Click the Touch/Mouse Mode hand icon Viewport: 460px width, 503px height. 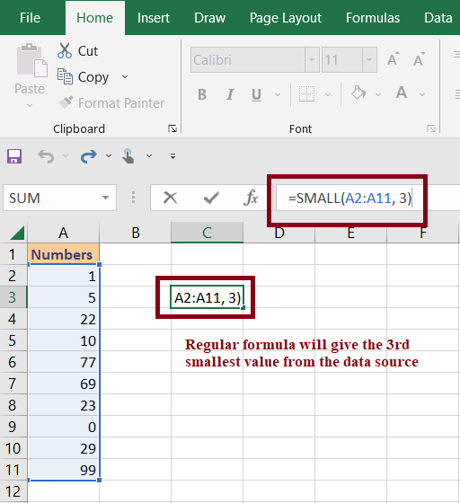pos(128,156)
